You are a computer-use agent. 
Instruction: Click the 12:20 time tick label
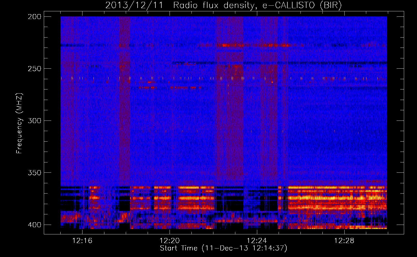pyautogui.click(x=170, y=241)
